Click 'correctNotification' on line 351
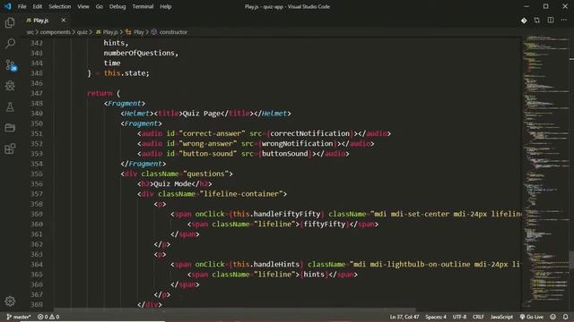 309,133
